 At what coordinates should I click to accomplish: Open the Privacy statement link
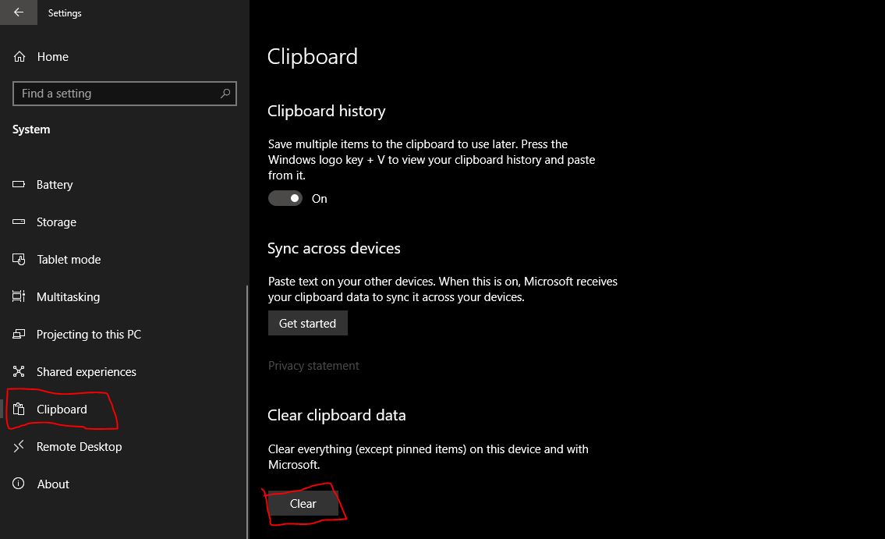(313, 366)
